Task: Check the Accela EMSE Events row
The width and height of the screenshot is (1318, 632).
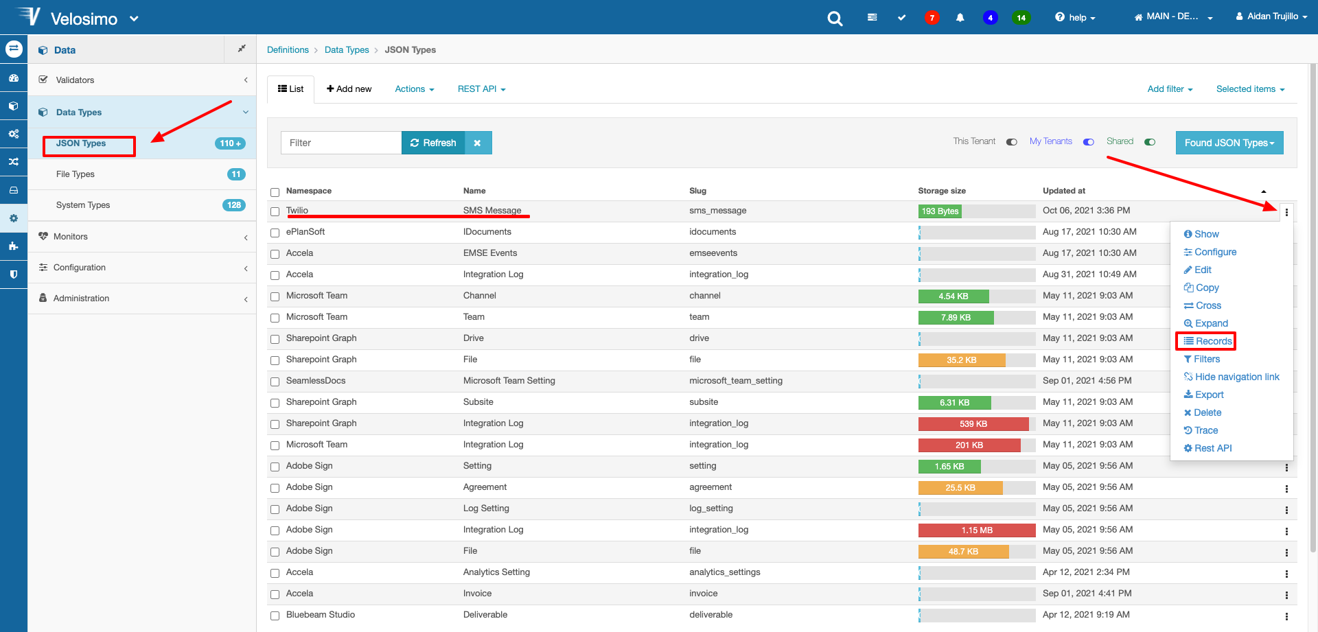Action: tap(275, 255)
